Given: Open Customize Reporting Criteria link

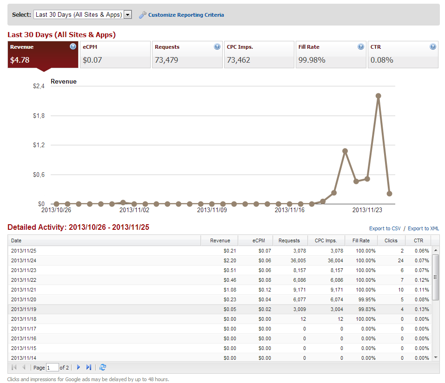Looking at the screenshot, I should click(x=186, y=15).
